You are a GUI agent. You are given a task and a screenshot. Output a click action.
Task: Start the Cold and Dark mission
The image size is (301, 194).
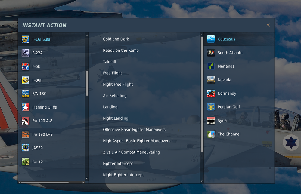click(116, 39)
